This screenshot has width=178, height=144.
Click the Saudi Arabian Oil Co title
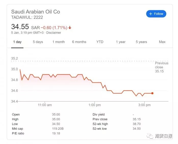pyautogui.click(x=36, y=12)
